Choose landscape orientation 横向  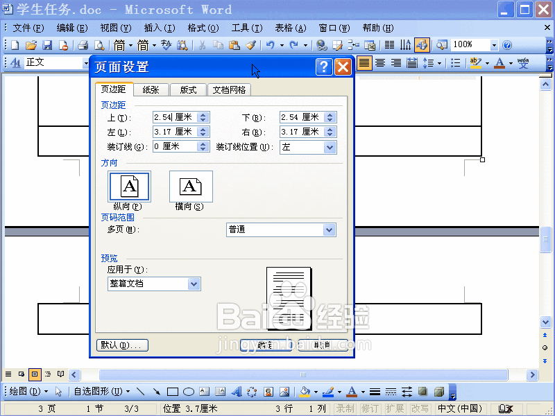191,186
